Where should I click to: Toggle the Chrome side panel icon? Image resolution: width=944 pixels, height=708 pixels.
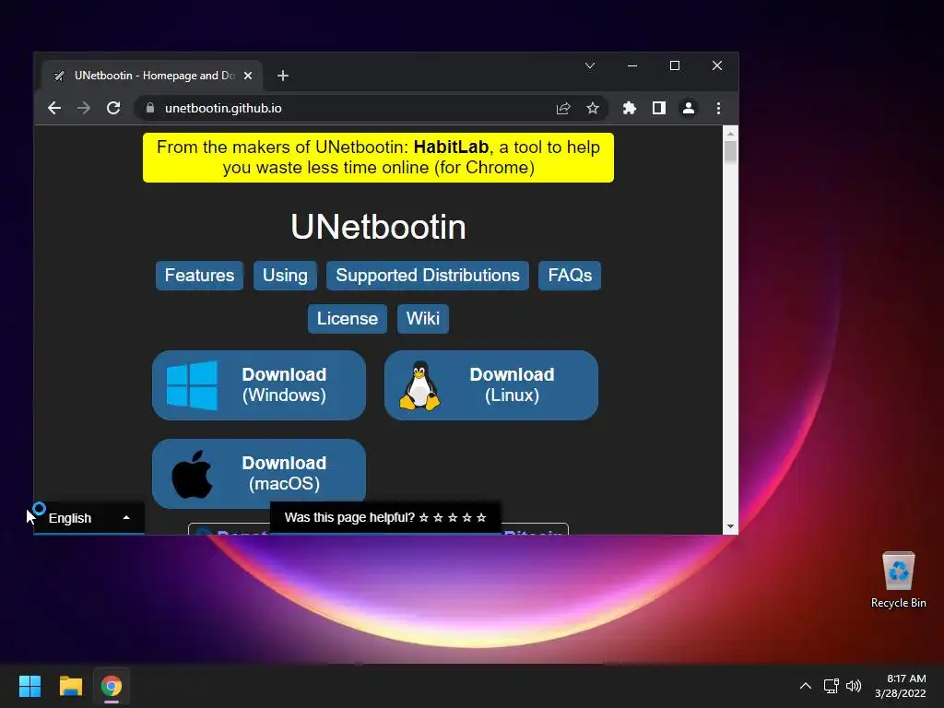[658, 108]
